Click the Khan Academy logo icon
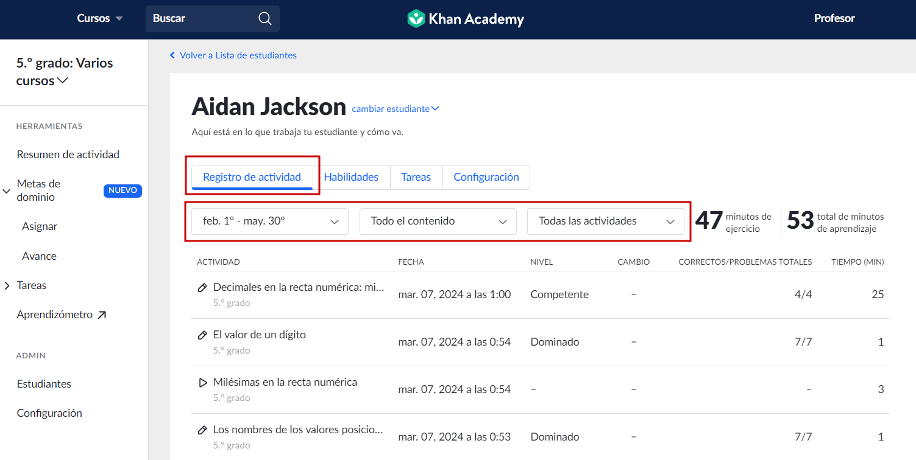The height and width of the screenshot is (460, 916). coord(416,18)
